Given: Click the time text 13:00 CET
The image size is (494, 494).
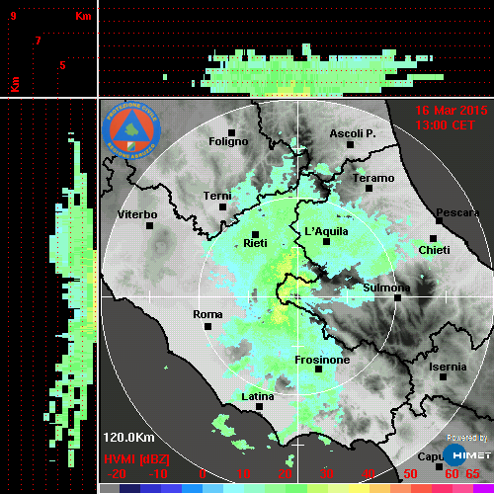Looking at the screenshot, I should (445, 125).
